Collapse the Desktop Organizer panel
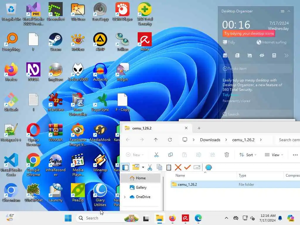 click(x=289, y=11)
